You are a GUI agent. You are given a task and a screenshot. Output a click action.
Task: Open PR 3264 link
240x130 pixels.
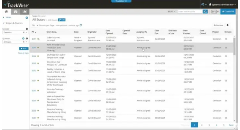point(34,56)
